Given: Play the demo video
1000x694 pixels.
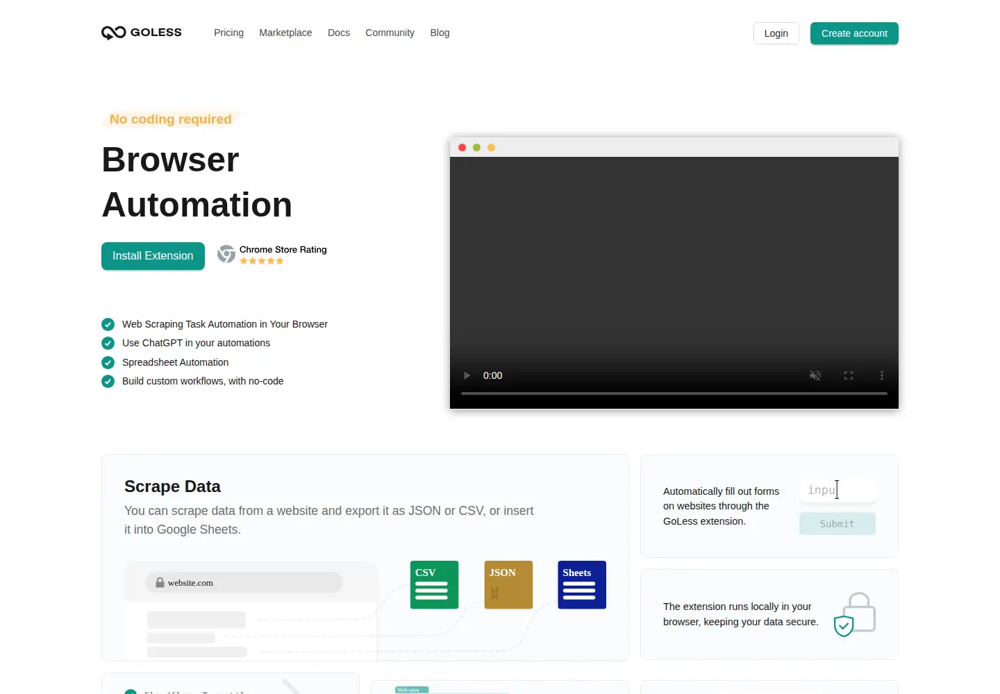Looking at the screenshot, I should [x=467, y=375].
